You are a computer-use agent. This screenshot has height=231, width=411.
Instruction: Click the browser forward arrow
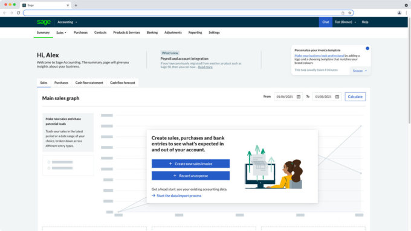11,13
